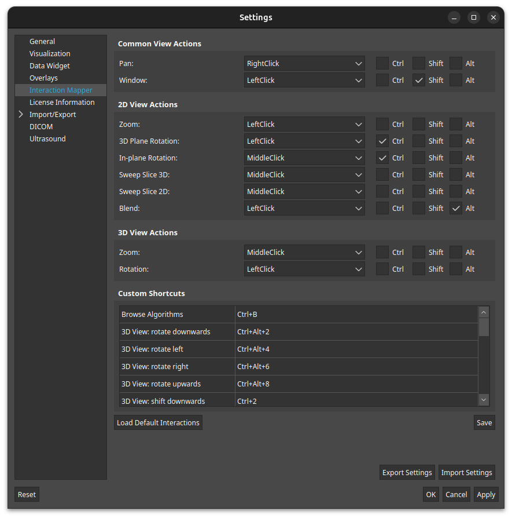Open the 3D View Rotation dropdown
Viewport: 512px width, 518px height.
pos(304,269)
